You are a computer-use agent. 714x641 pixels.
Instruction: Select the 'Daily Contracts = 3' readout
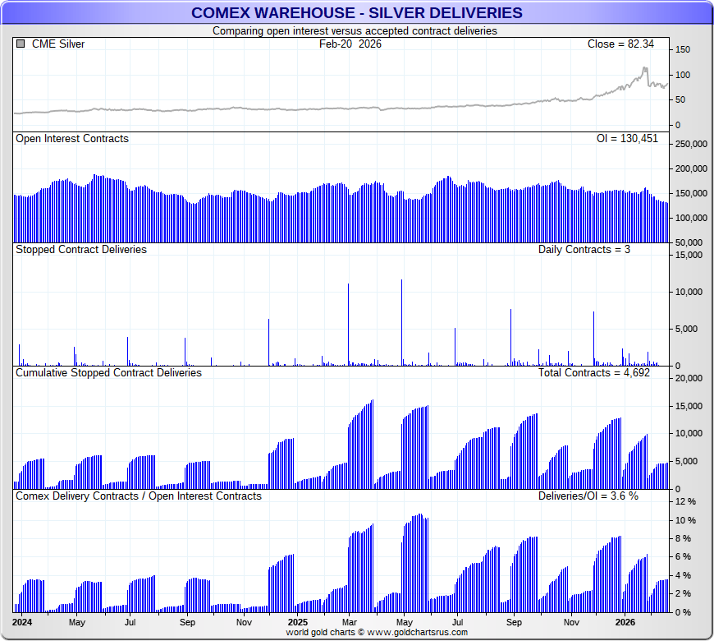584,249
